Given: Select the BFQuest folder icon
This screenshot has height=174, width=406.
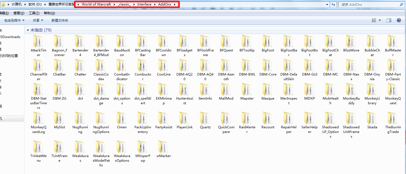Looking at the screenshot, I should (226, 41).
